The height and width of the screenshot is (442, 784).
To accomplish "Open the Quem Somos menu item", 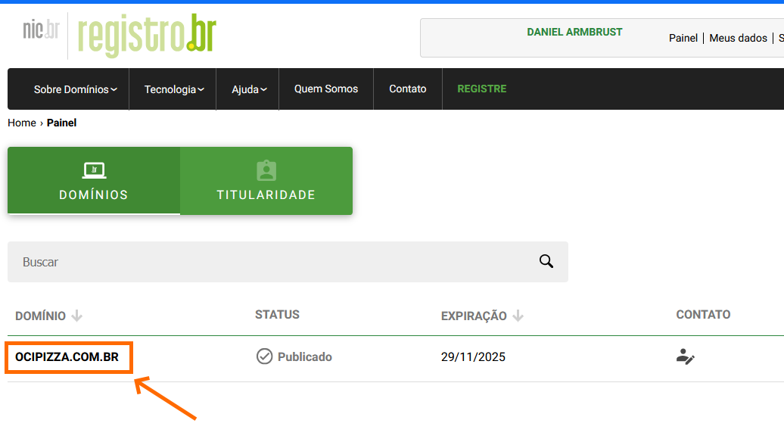I will [x=326, y=89].
